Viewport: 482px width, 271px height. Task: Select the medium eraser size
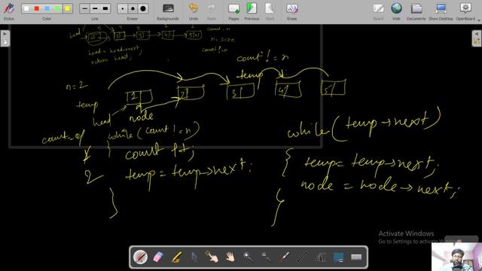pos(133,8)
